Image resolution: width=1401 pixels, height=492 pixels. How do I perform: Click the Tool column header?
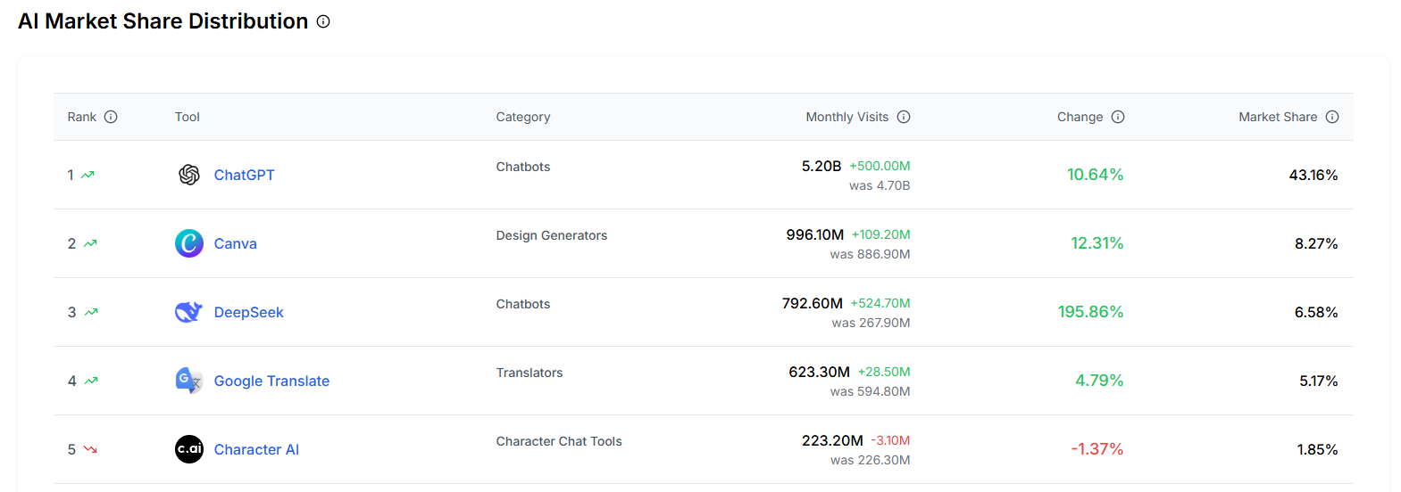pos(188,117)
